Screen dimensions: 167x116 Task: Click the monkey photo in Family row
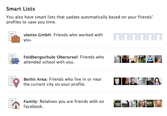coord(117,103)
